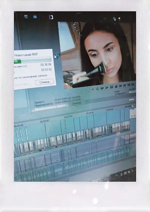
Task: Step forward one frame with Next Frame
Action: point(133,84)
